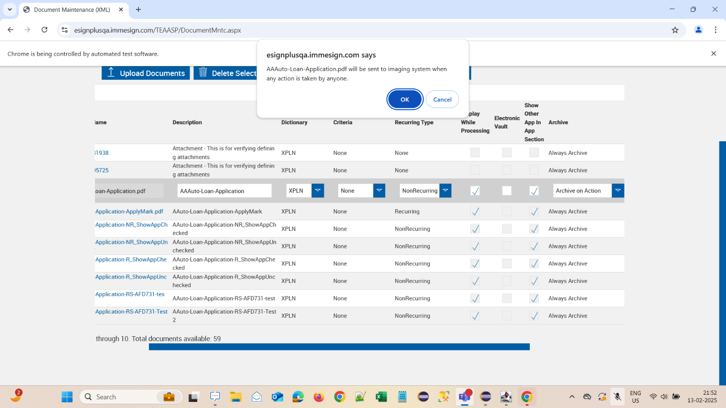Click the battery tray icon

[676, 397]
